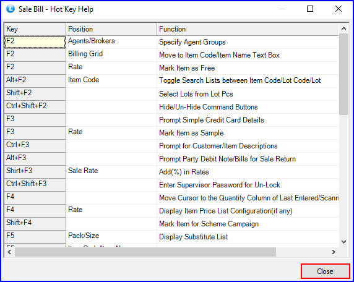The height and width of the screenshot is (282, 354).
Task: Click 'Display Substitute List' function cell
Action: point(248,237)
